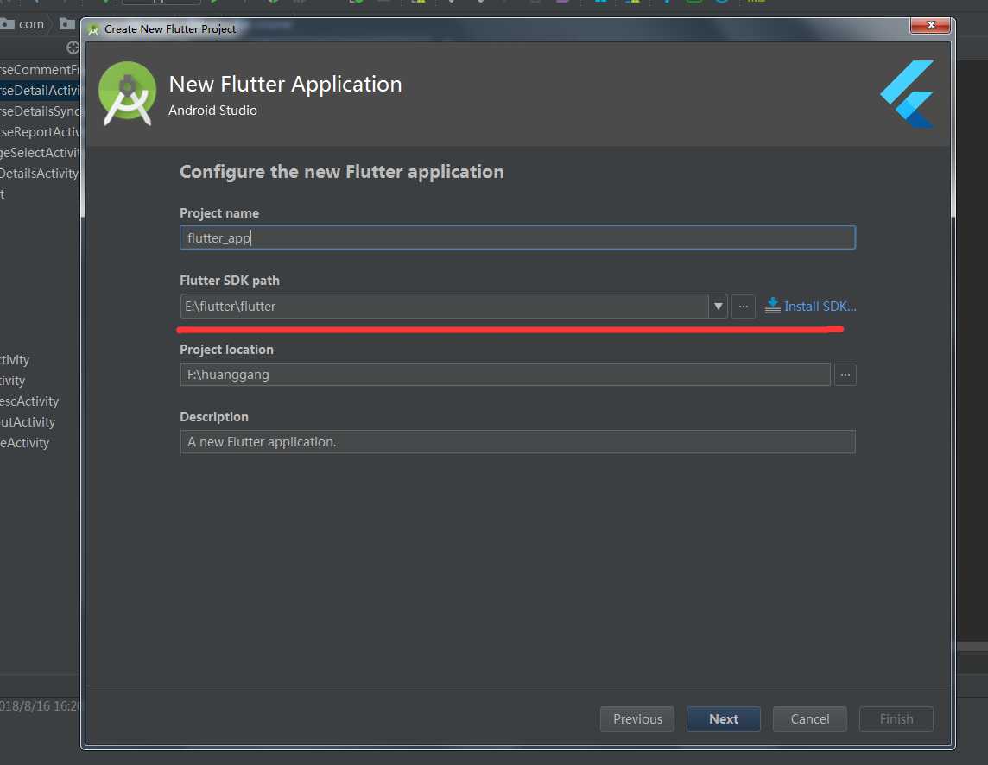Image resolution: width=988 pixels, height=765 pixels.
Task: Select seCommentFr item in background project tree
Action: coord(41,69)
